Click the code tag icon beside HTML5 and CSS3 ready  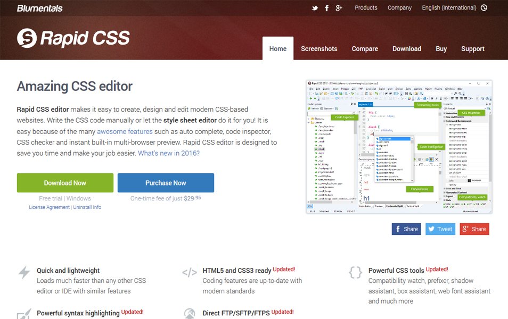click(190, 272)
